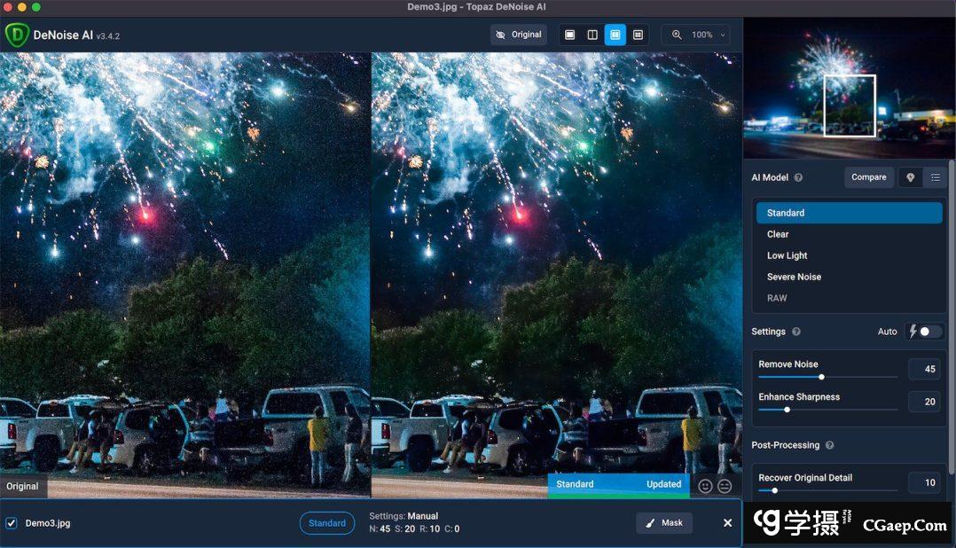Toggle the Original preview button
Viewport: 956px width, 548px height.
(518, 35)
